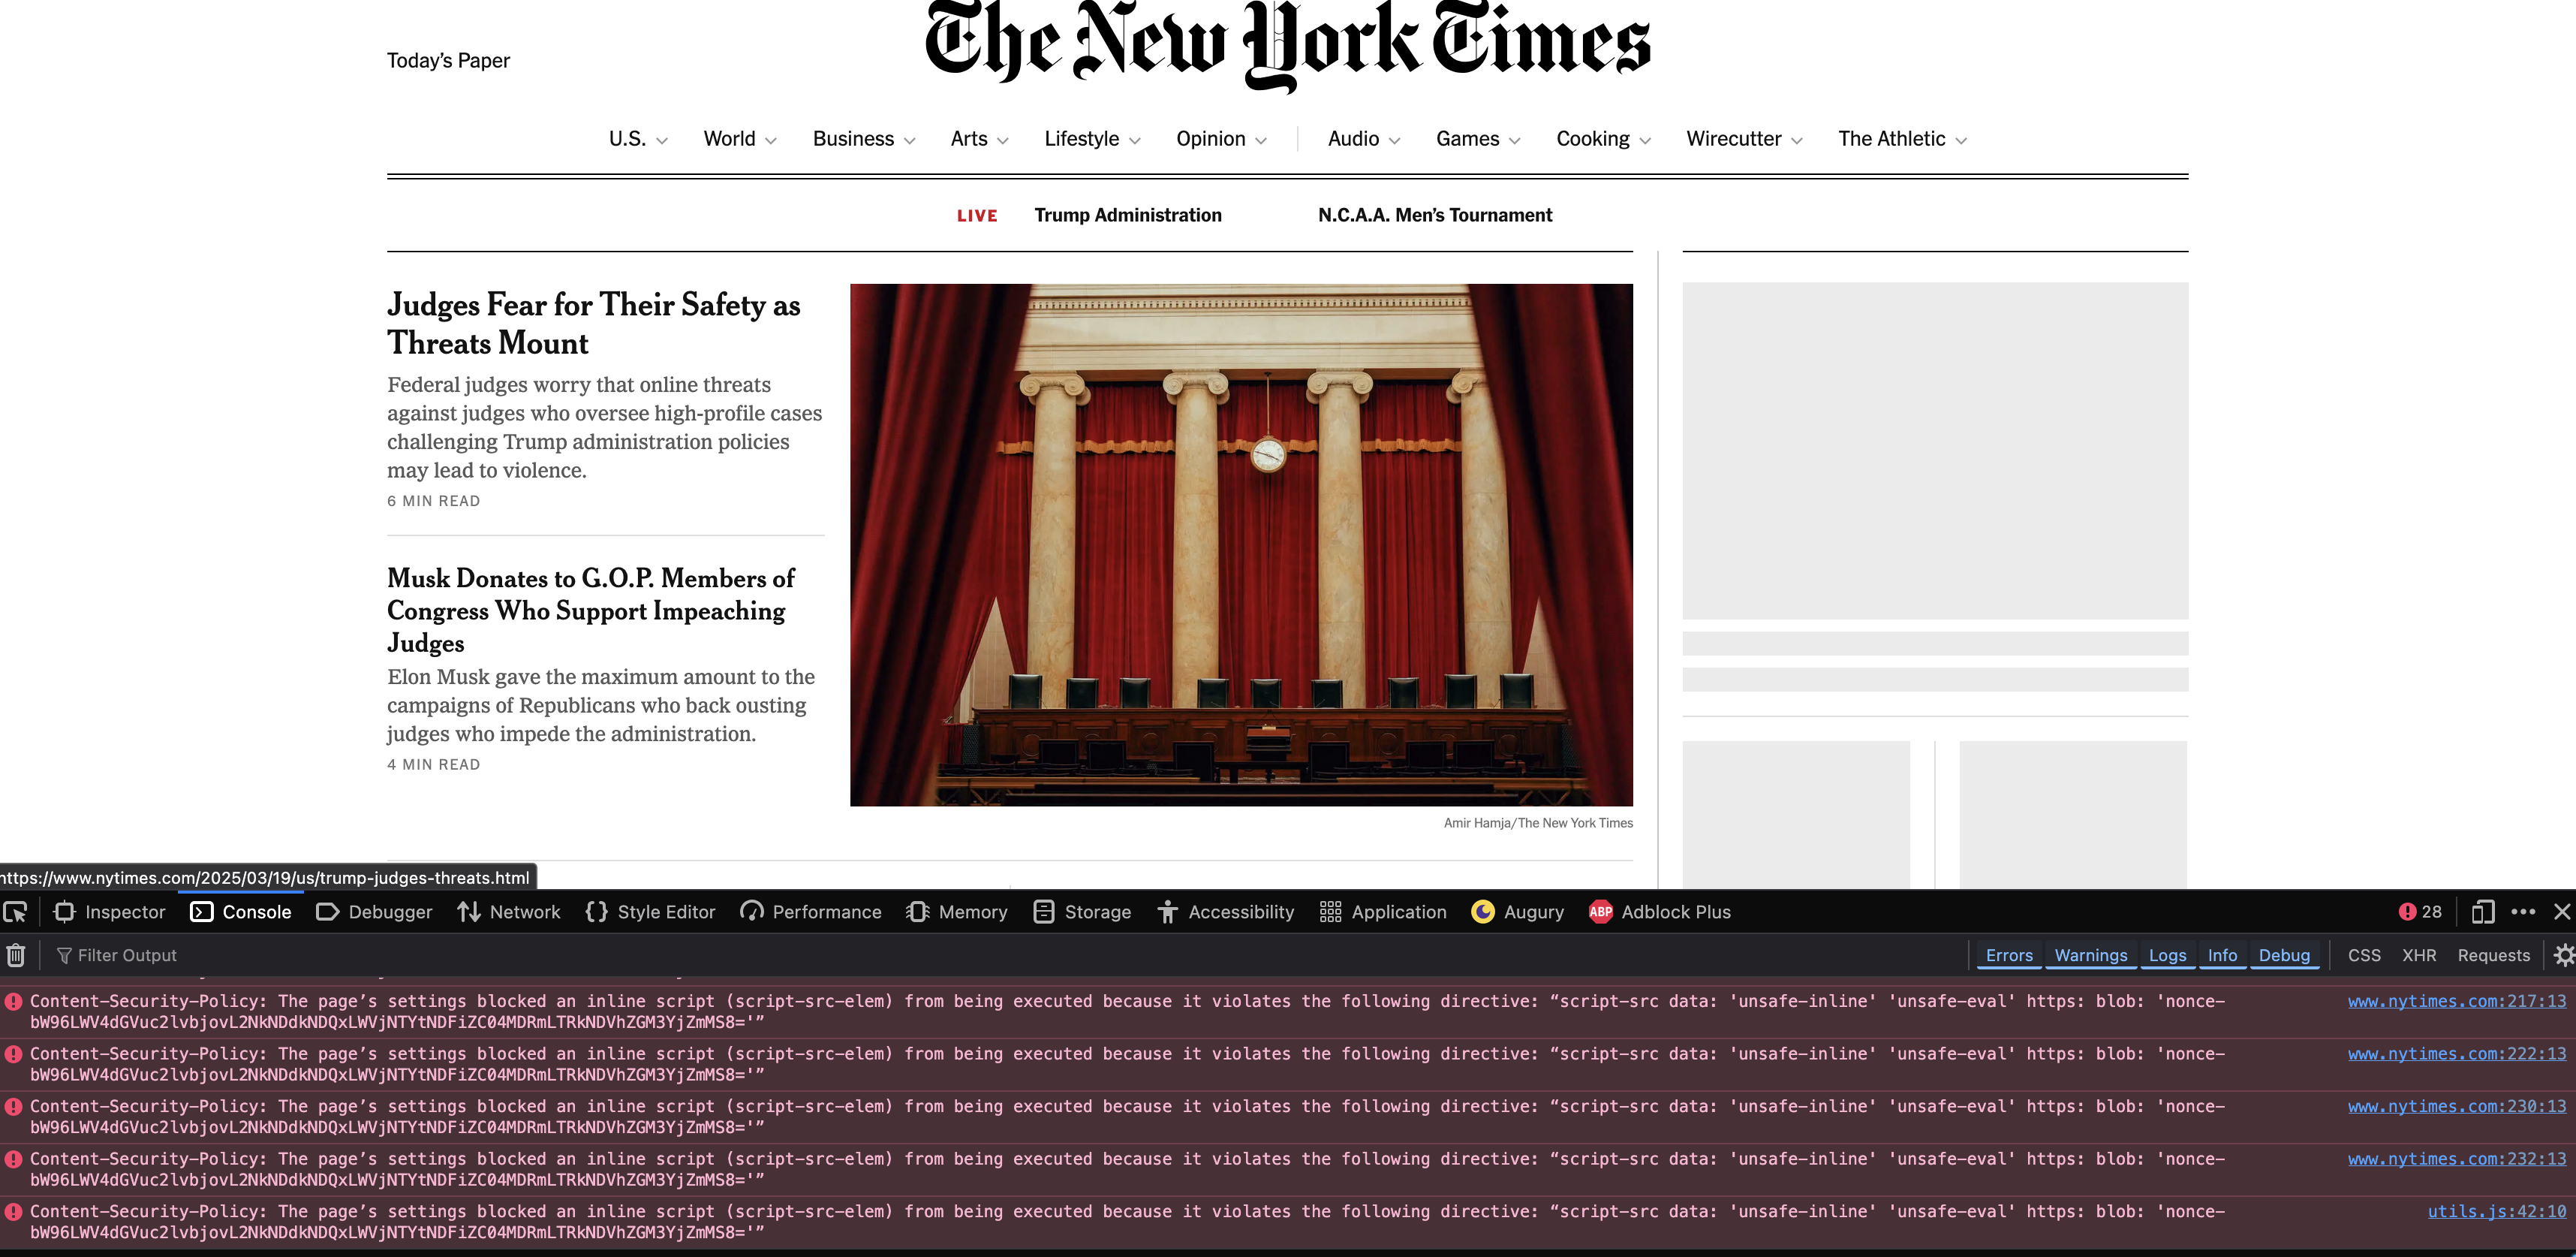Open devtools three-dot customize menu

pos(2523,912)
